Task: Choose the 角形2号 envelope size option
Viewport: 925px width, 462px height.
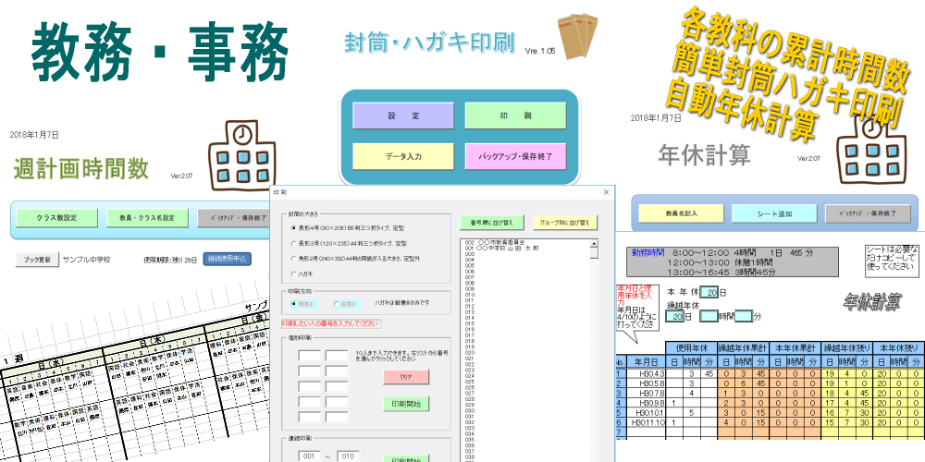Action: (294, 259)
